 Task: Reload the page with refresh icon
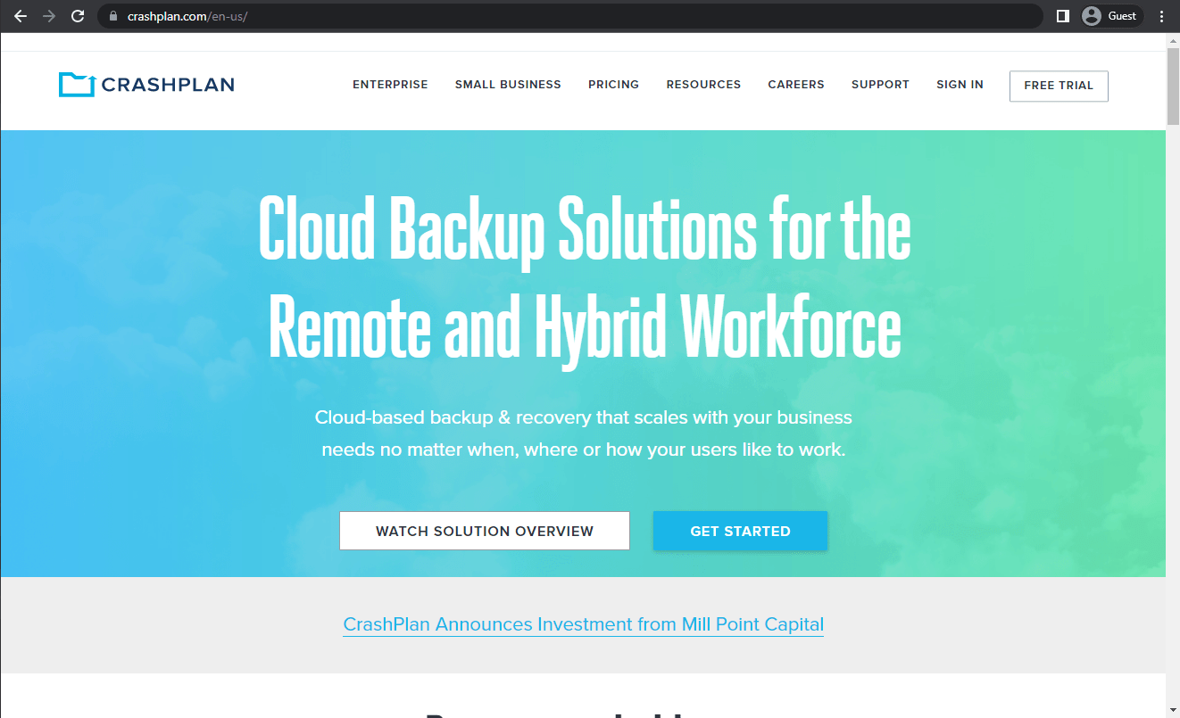pos(78,16)
